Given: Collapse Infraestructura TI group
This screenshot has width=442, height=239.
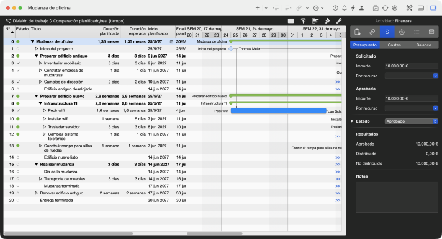Looking at the screenshot, I should (x=40, y=103).
